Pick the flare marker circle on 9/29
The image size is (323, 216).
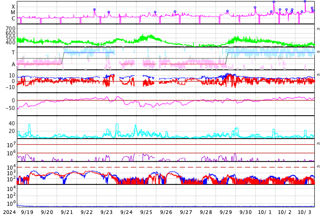[x=227, y=11]
